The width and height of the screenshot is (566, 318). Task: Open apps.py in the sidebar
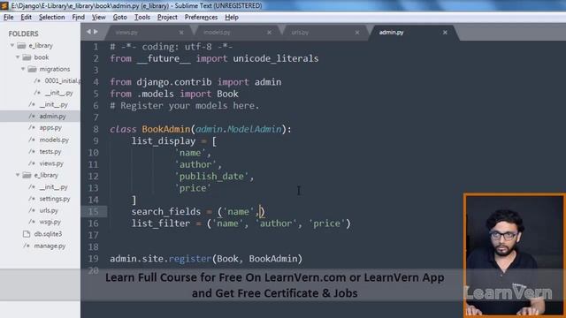coord(50,127)
